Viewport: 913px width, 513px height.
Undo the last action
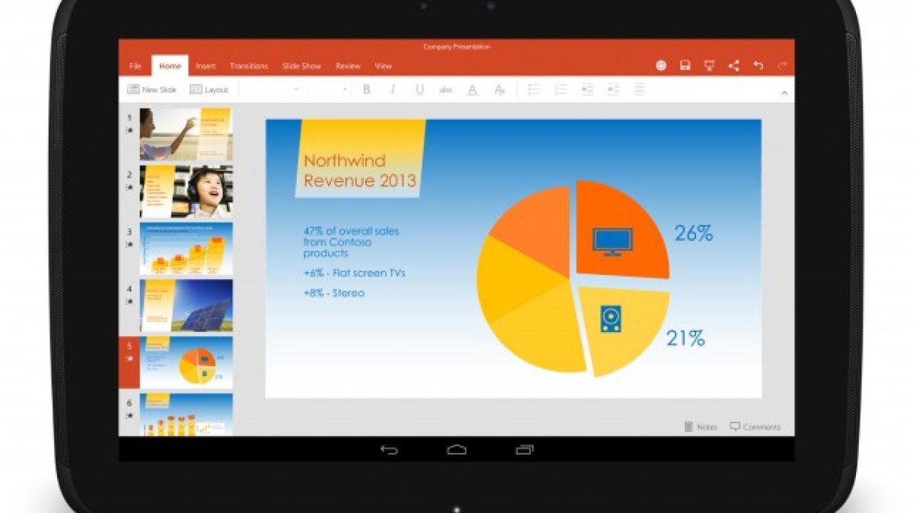(x=758, y=66)
